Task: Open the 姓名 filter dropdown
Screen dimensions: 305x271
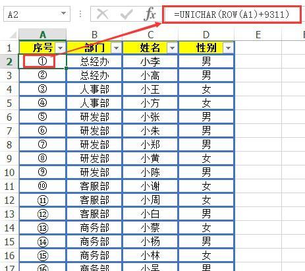Action: tap(173, 47)
